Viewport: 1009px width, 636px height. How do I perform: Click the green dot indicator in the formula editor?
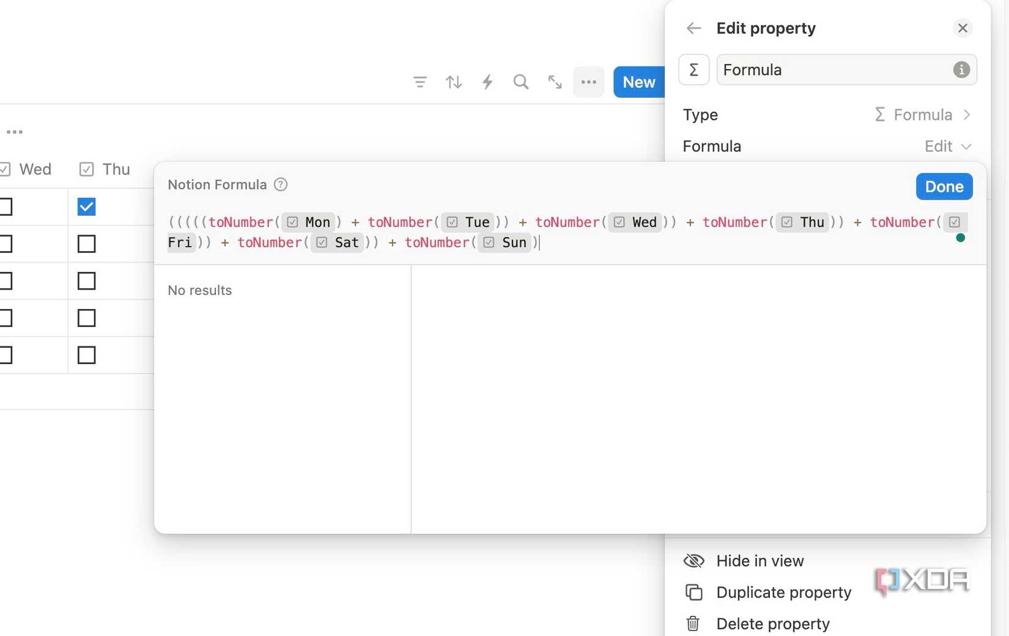961,238
